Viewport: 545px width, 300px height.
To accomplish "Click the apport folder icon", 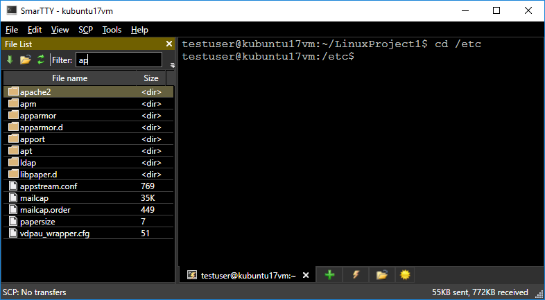I will click(13, 139).
